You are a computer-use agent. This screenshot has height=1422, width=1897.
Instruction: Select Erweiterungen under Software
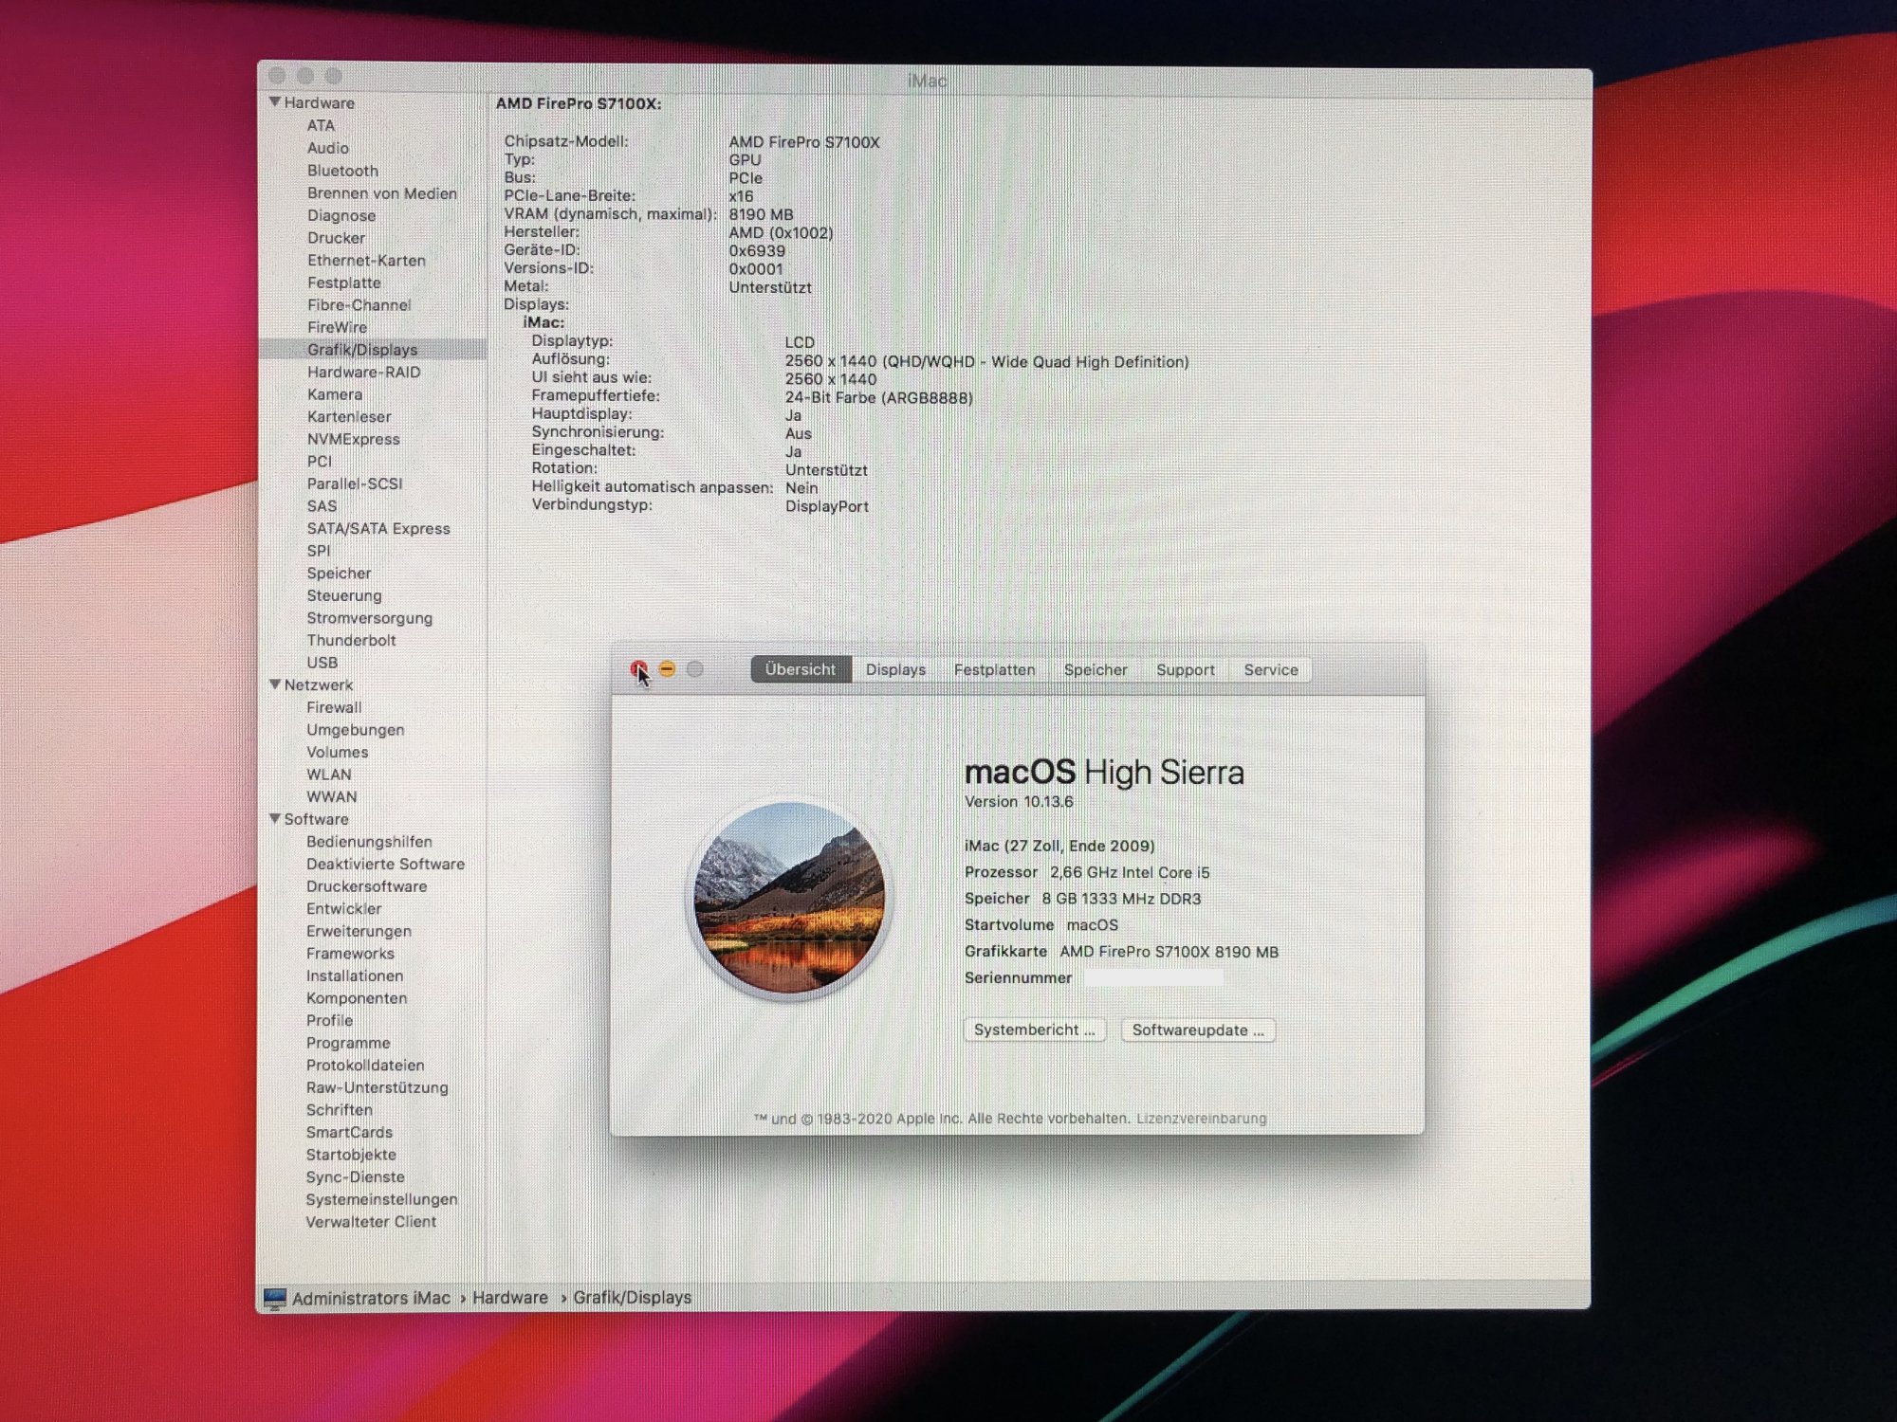(359, 931)
